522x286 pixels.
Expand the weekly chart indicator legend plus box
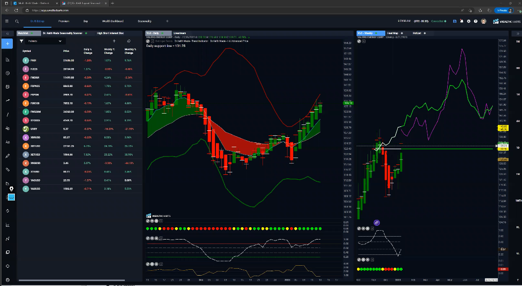click(364, 41)
